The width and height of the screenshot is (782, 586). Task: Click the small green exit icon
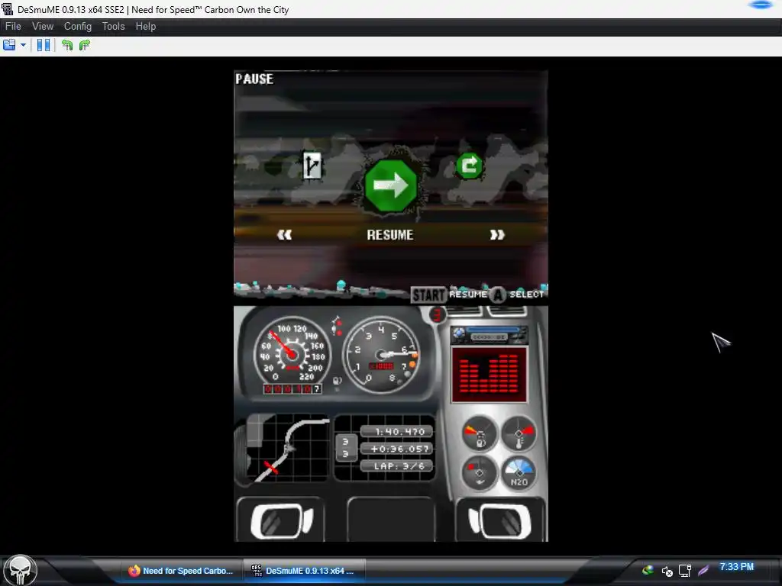tap(470, 166)
